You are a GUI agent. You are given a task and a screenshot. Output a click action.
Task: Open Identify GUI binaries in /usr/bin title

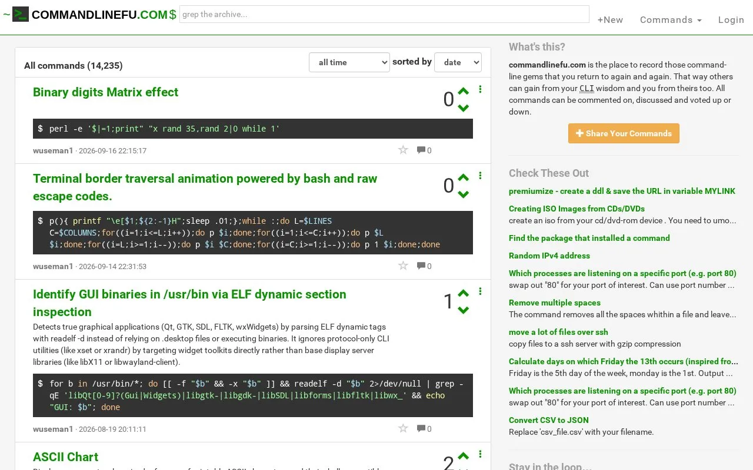[189, 303]
